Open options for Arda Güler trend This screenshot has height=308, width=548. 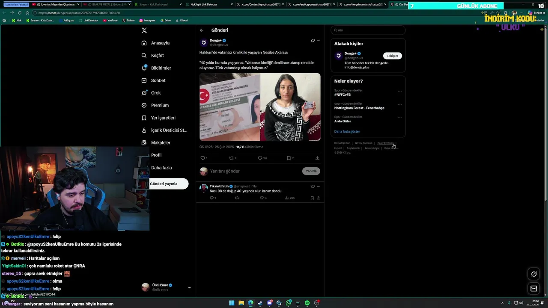point(400,118)
